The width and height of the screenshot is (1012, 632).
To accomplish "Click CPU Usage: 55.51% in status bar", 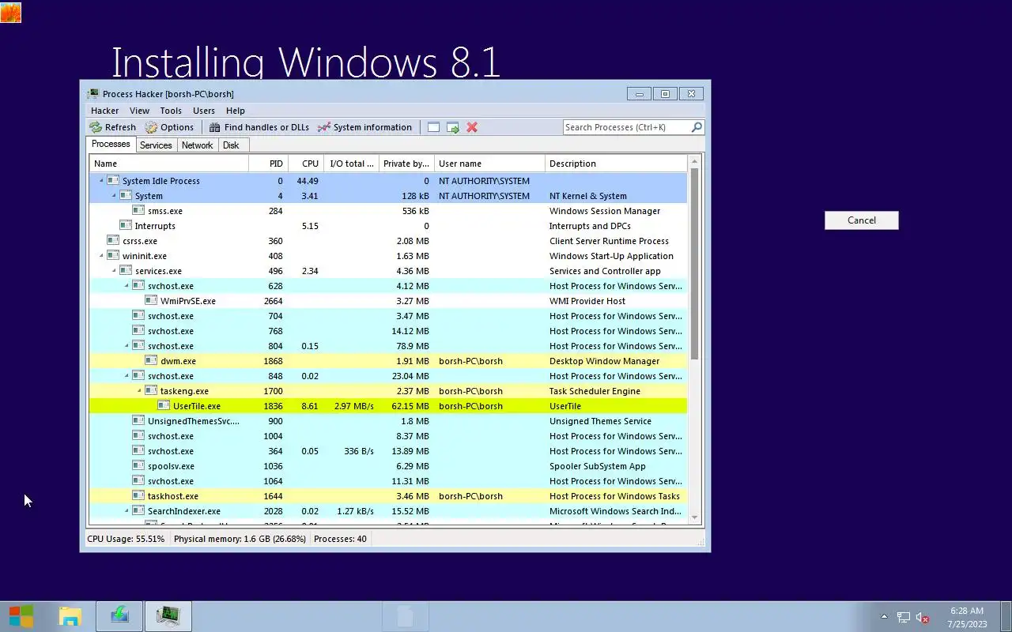I will [x=126, y=539].
